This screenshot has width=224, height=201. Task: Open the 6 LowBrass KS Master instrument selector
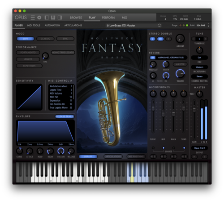[x=134, y=26]
